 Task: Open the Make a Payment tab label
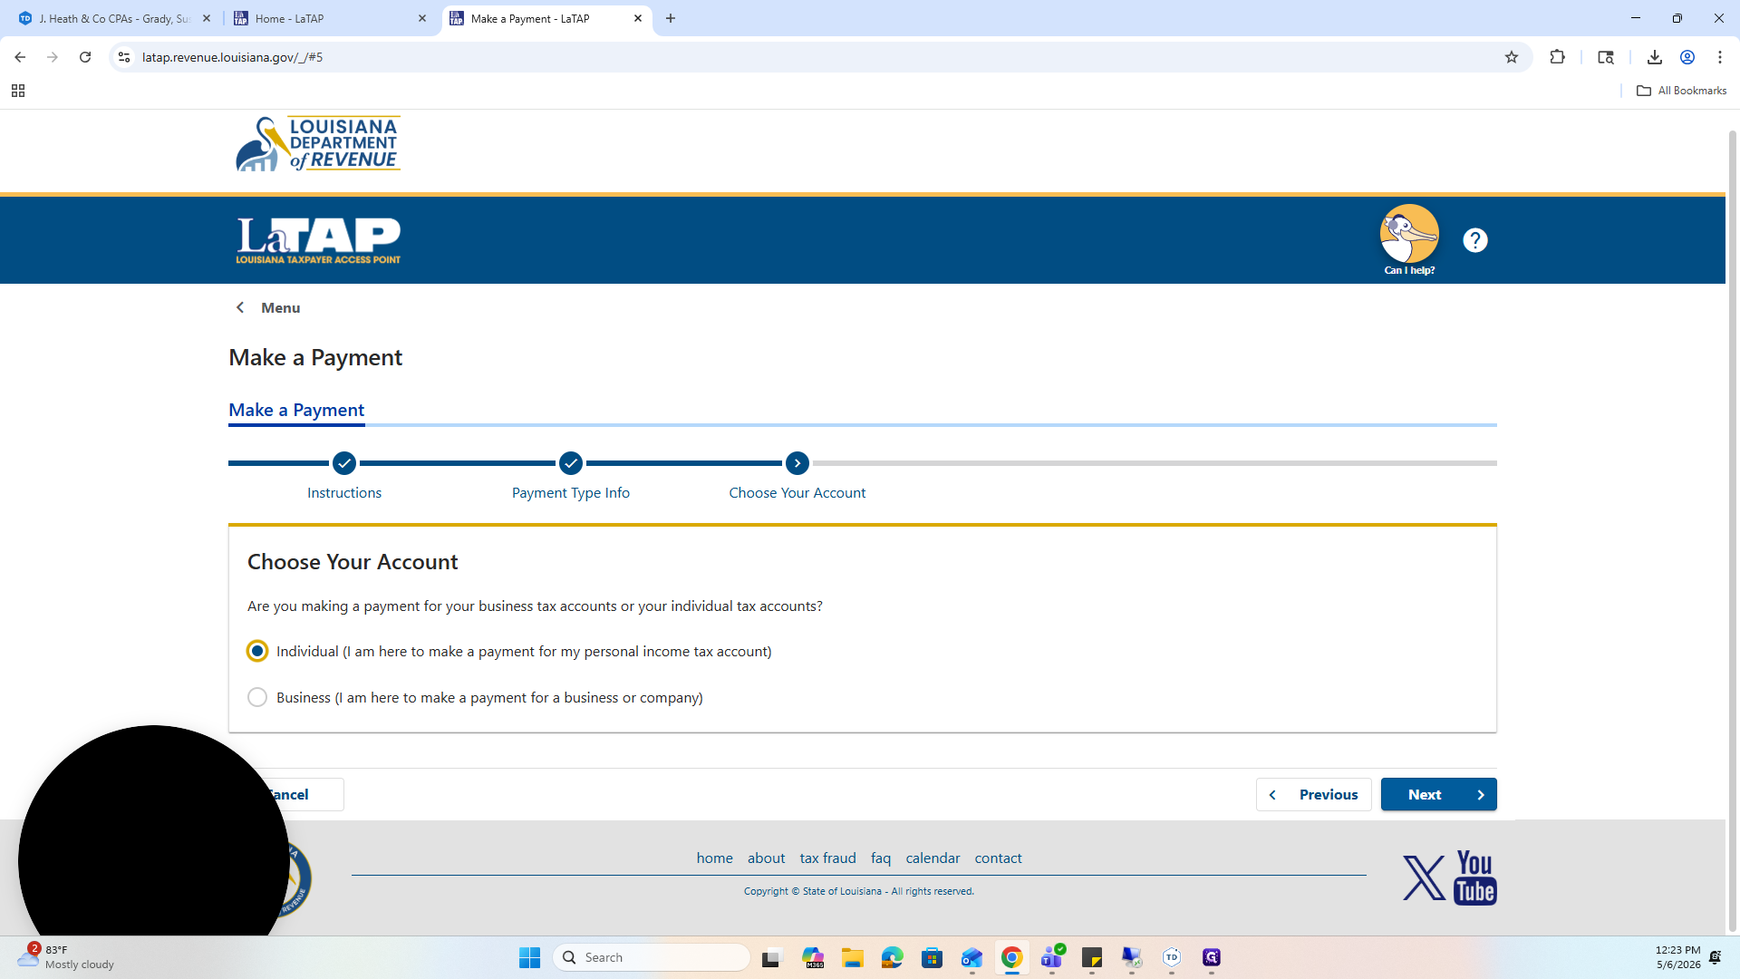tap(296, 410)
